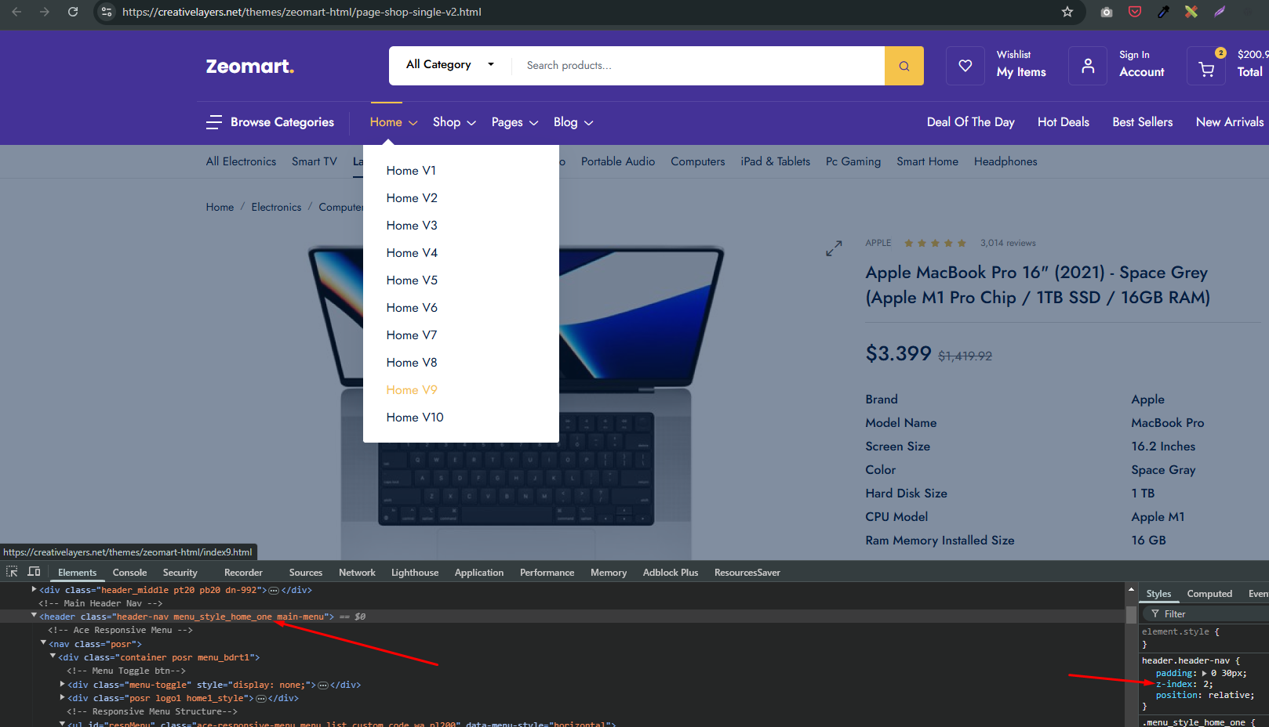Click the camera extension icon
This screenshot has height=727, width=1269.
click(1107, 12)
